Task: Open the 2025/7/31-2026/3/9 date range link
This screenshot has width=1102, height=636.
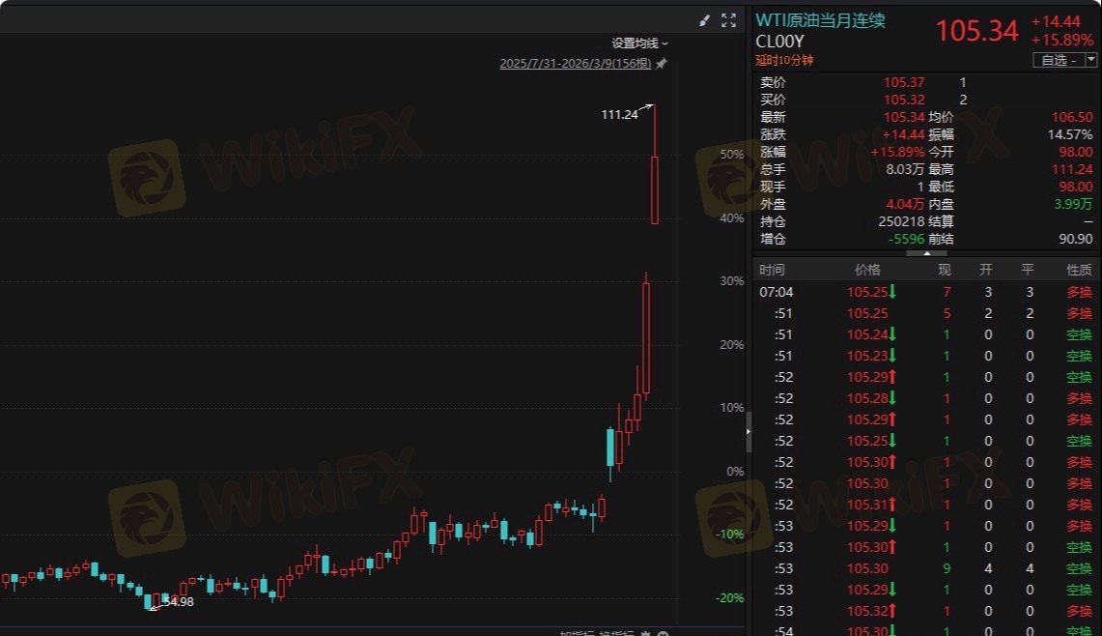Action: click(576, 64)
